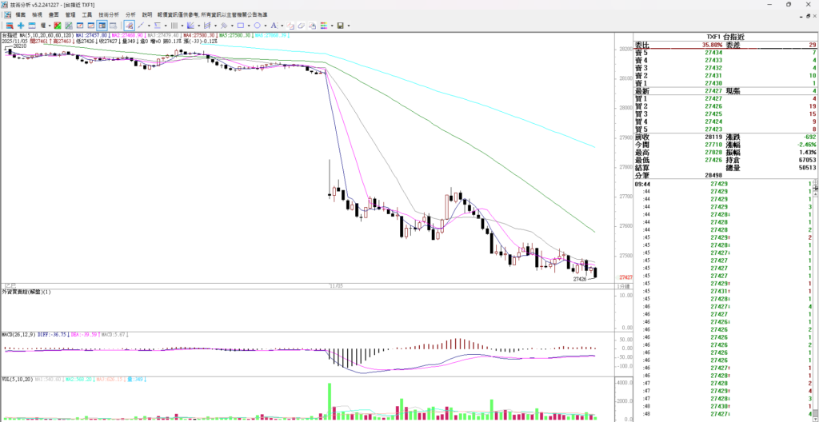The height and width of the screenshot is (422, 819).
Task: Select the ellipse shape drawing tool
Action: [x=258, y=26]
